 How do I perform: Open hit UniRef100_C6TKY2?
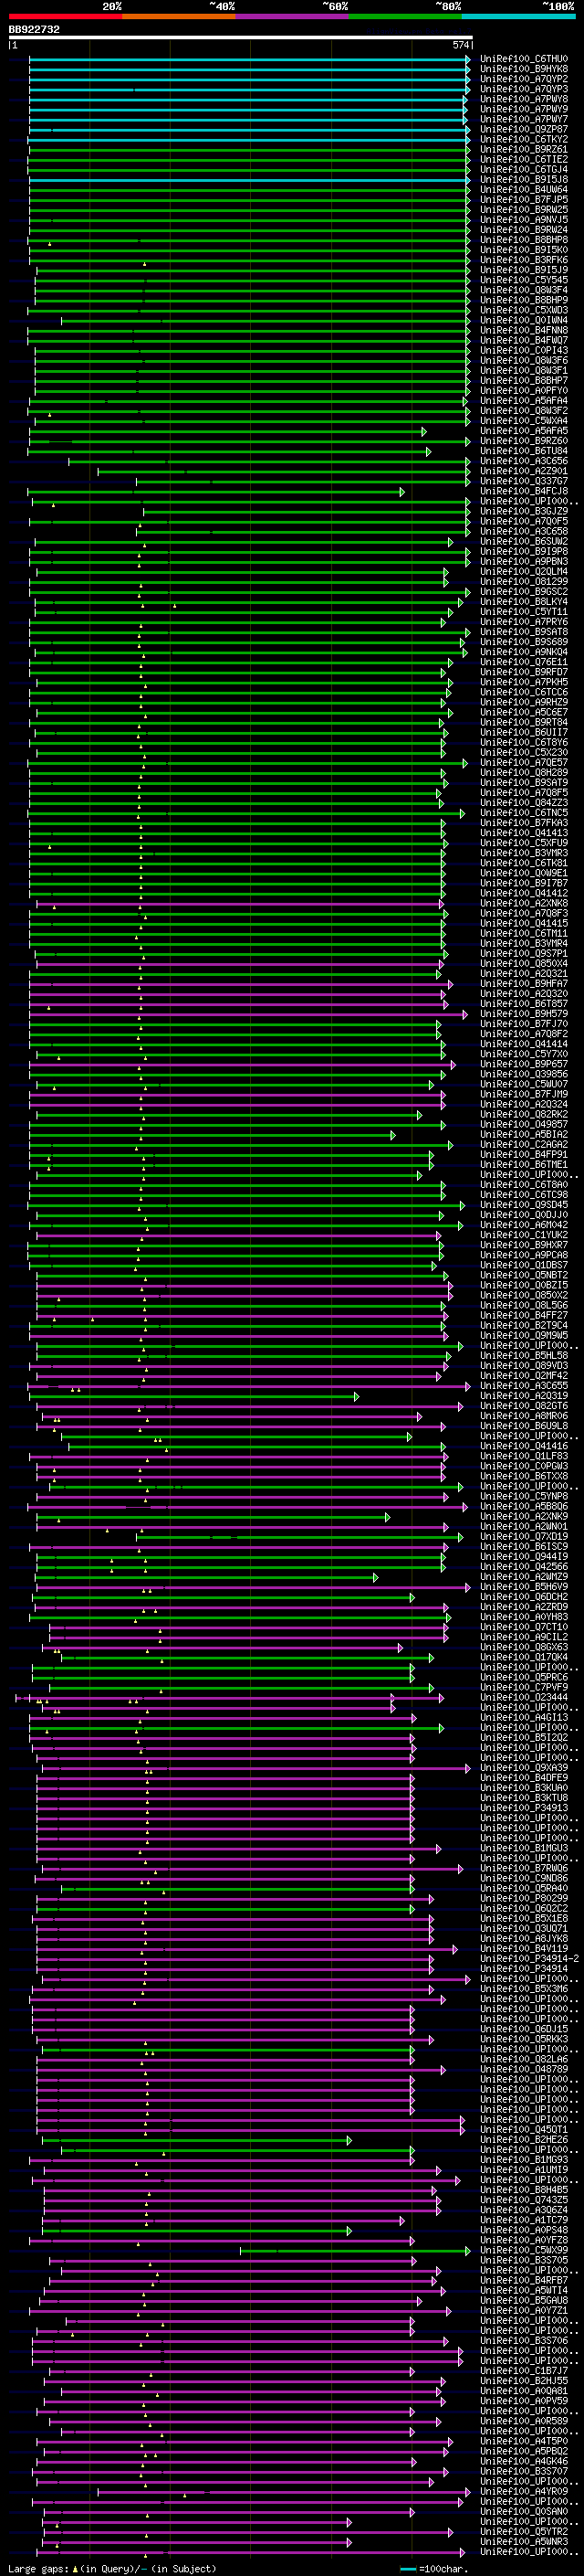(x=524, y=140)
